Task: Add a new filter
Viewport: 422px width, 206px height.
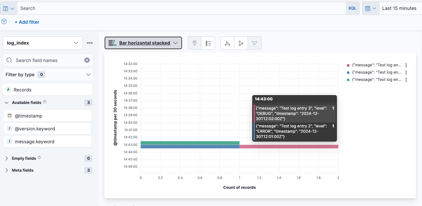Action: pos(27,22)
